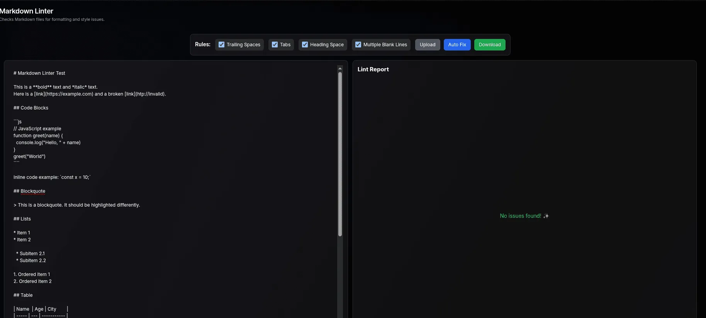Click the '## Table' heading line

click(x=23, y=295)
